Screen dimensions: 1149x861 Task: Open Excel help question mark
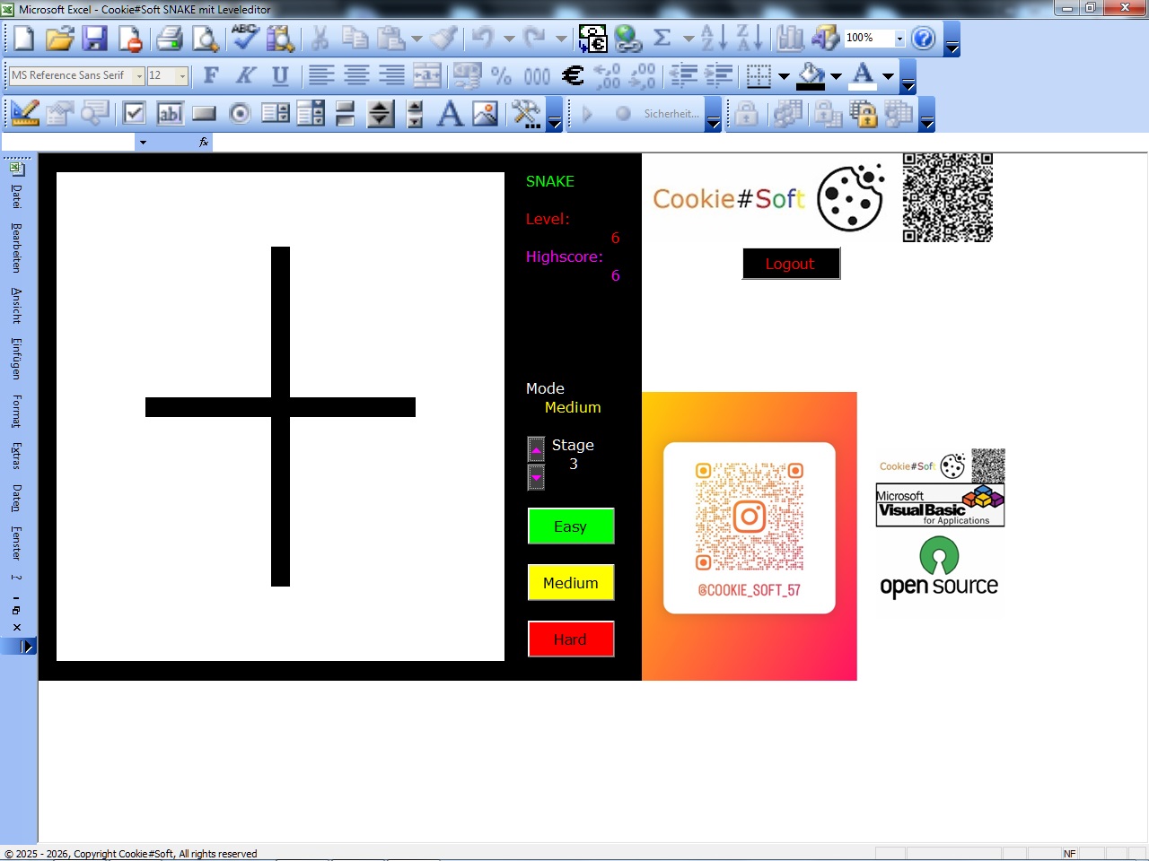pyautogui.click(x=923, y=39)
